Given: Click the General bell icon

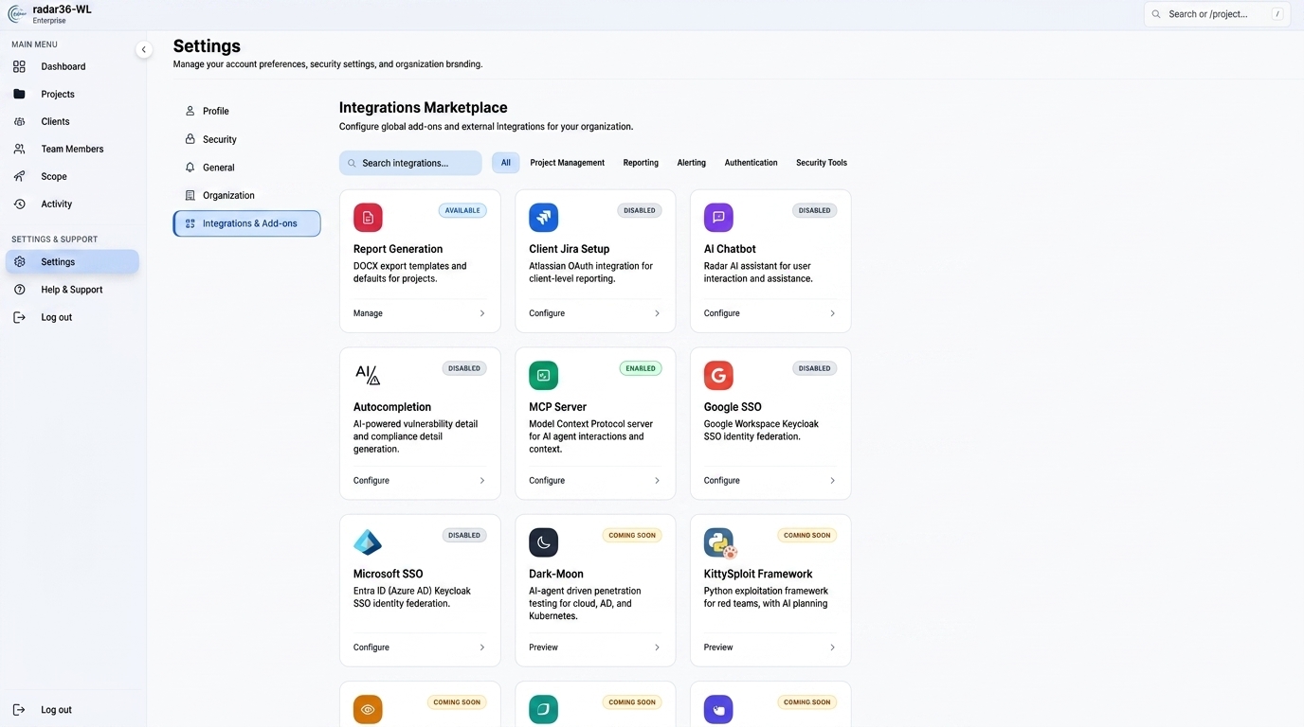Looking at the screenshot, I should pos(190,167).
